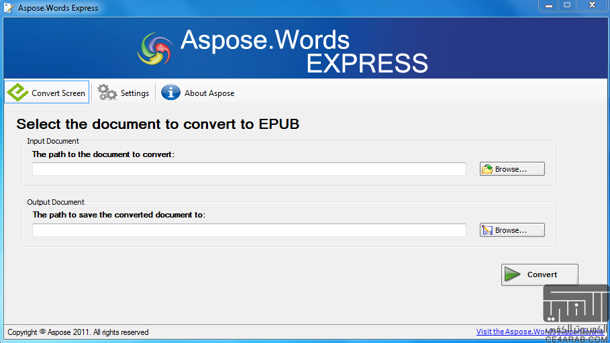610x343 pixels.
Task: Browse for the input document
Action: pyautogui.click(x=512, y=169)
